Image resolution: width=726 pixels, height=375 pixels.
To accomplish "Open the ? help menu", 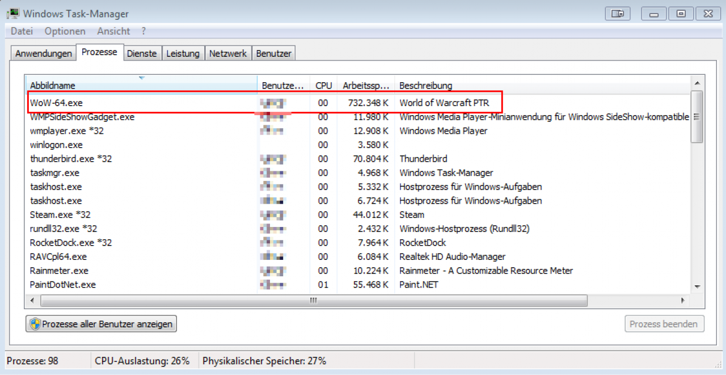I will 144,31.
